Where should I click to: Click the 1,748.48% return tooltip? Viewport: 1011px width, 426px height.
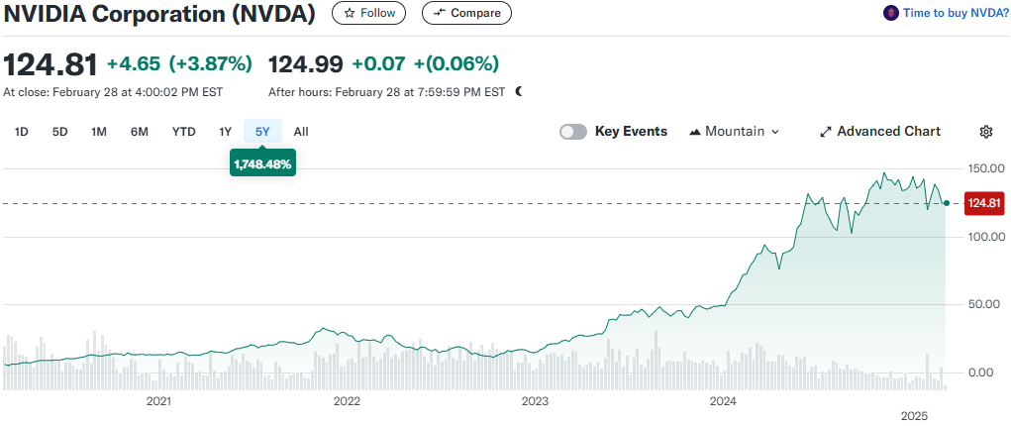coord(263,164)
